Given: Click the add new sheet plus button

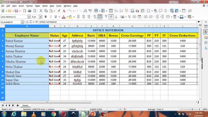Looking at the screenshot, I should [18, 105].
